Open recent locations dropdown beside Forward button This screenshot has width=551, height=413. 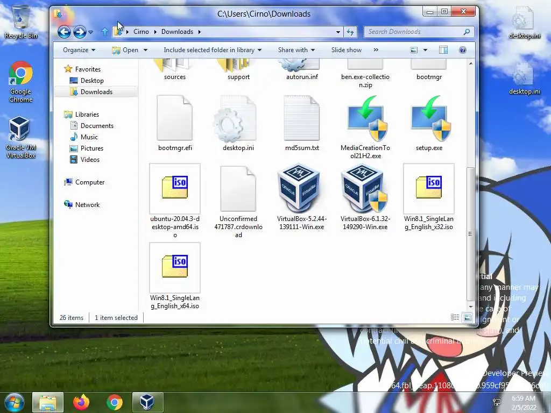90,32
